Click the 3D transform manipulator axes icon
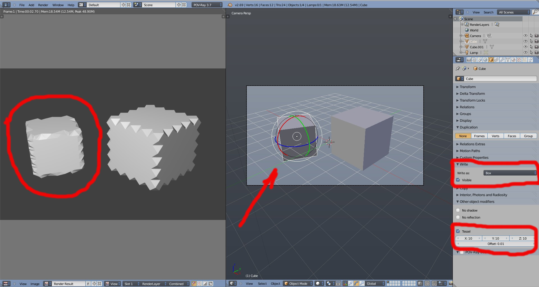Screen dimensions: 539x287 (x=345, y=283)
